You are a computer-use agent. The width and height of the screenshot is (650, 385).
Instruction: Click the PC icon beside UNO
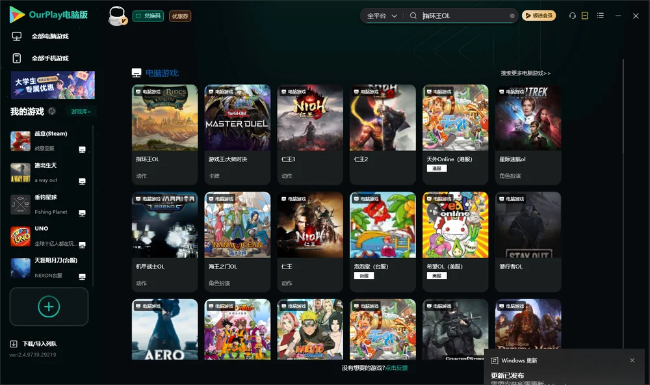tap(82, 245)
